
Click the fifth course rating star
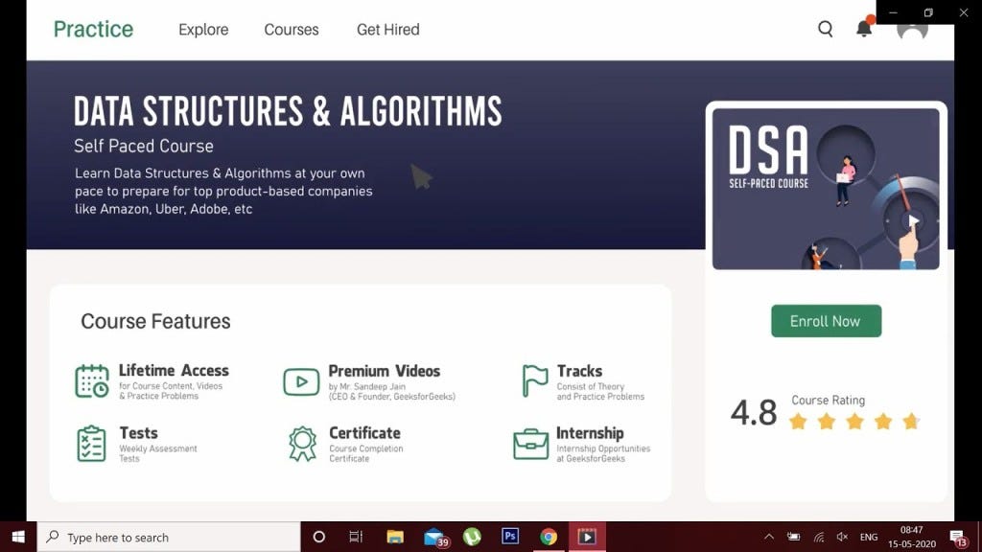click(911, 420)
